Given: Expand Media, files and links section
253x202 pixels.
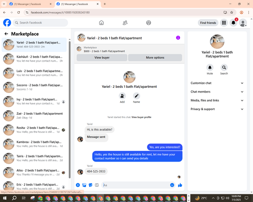Looking at the screenshot, I should (217, 100).
